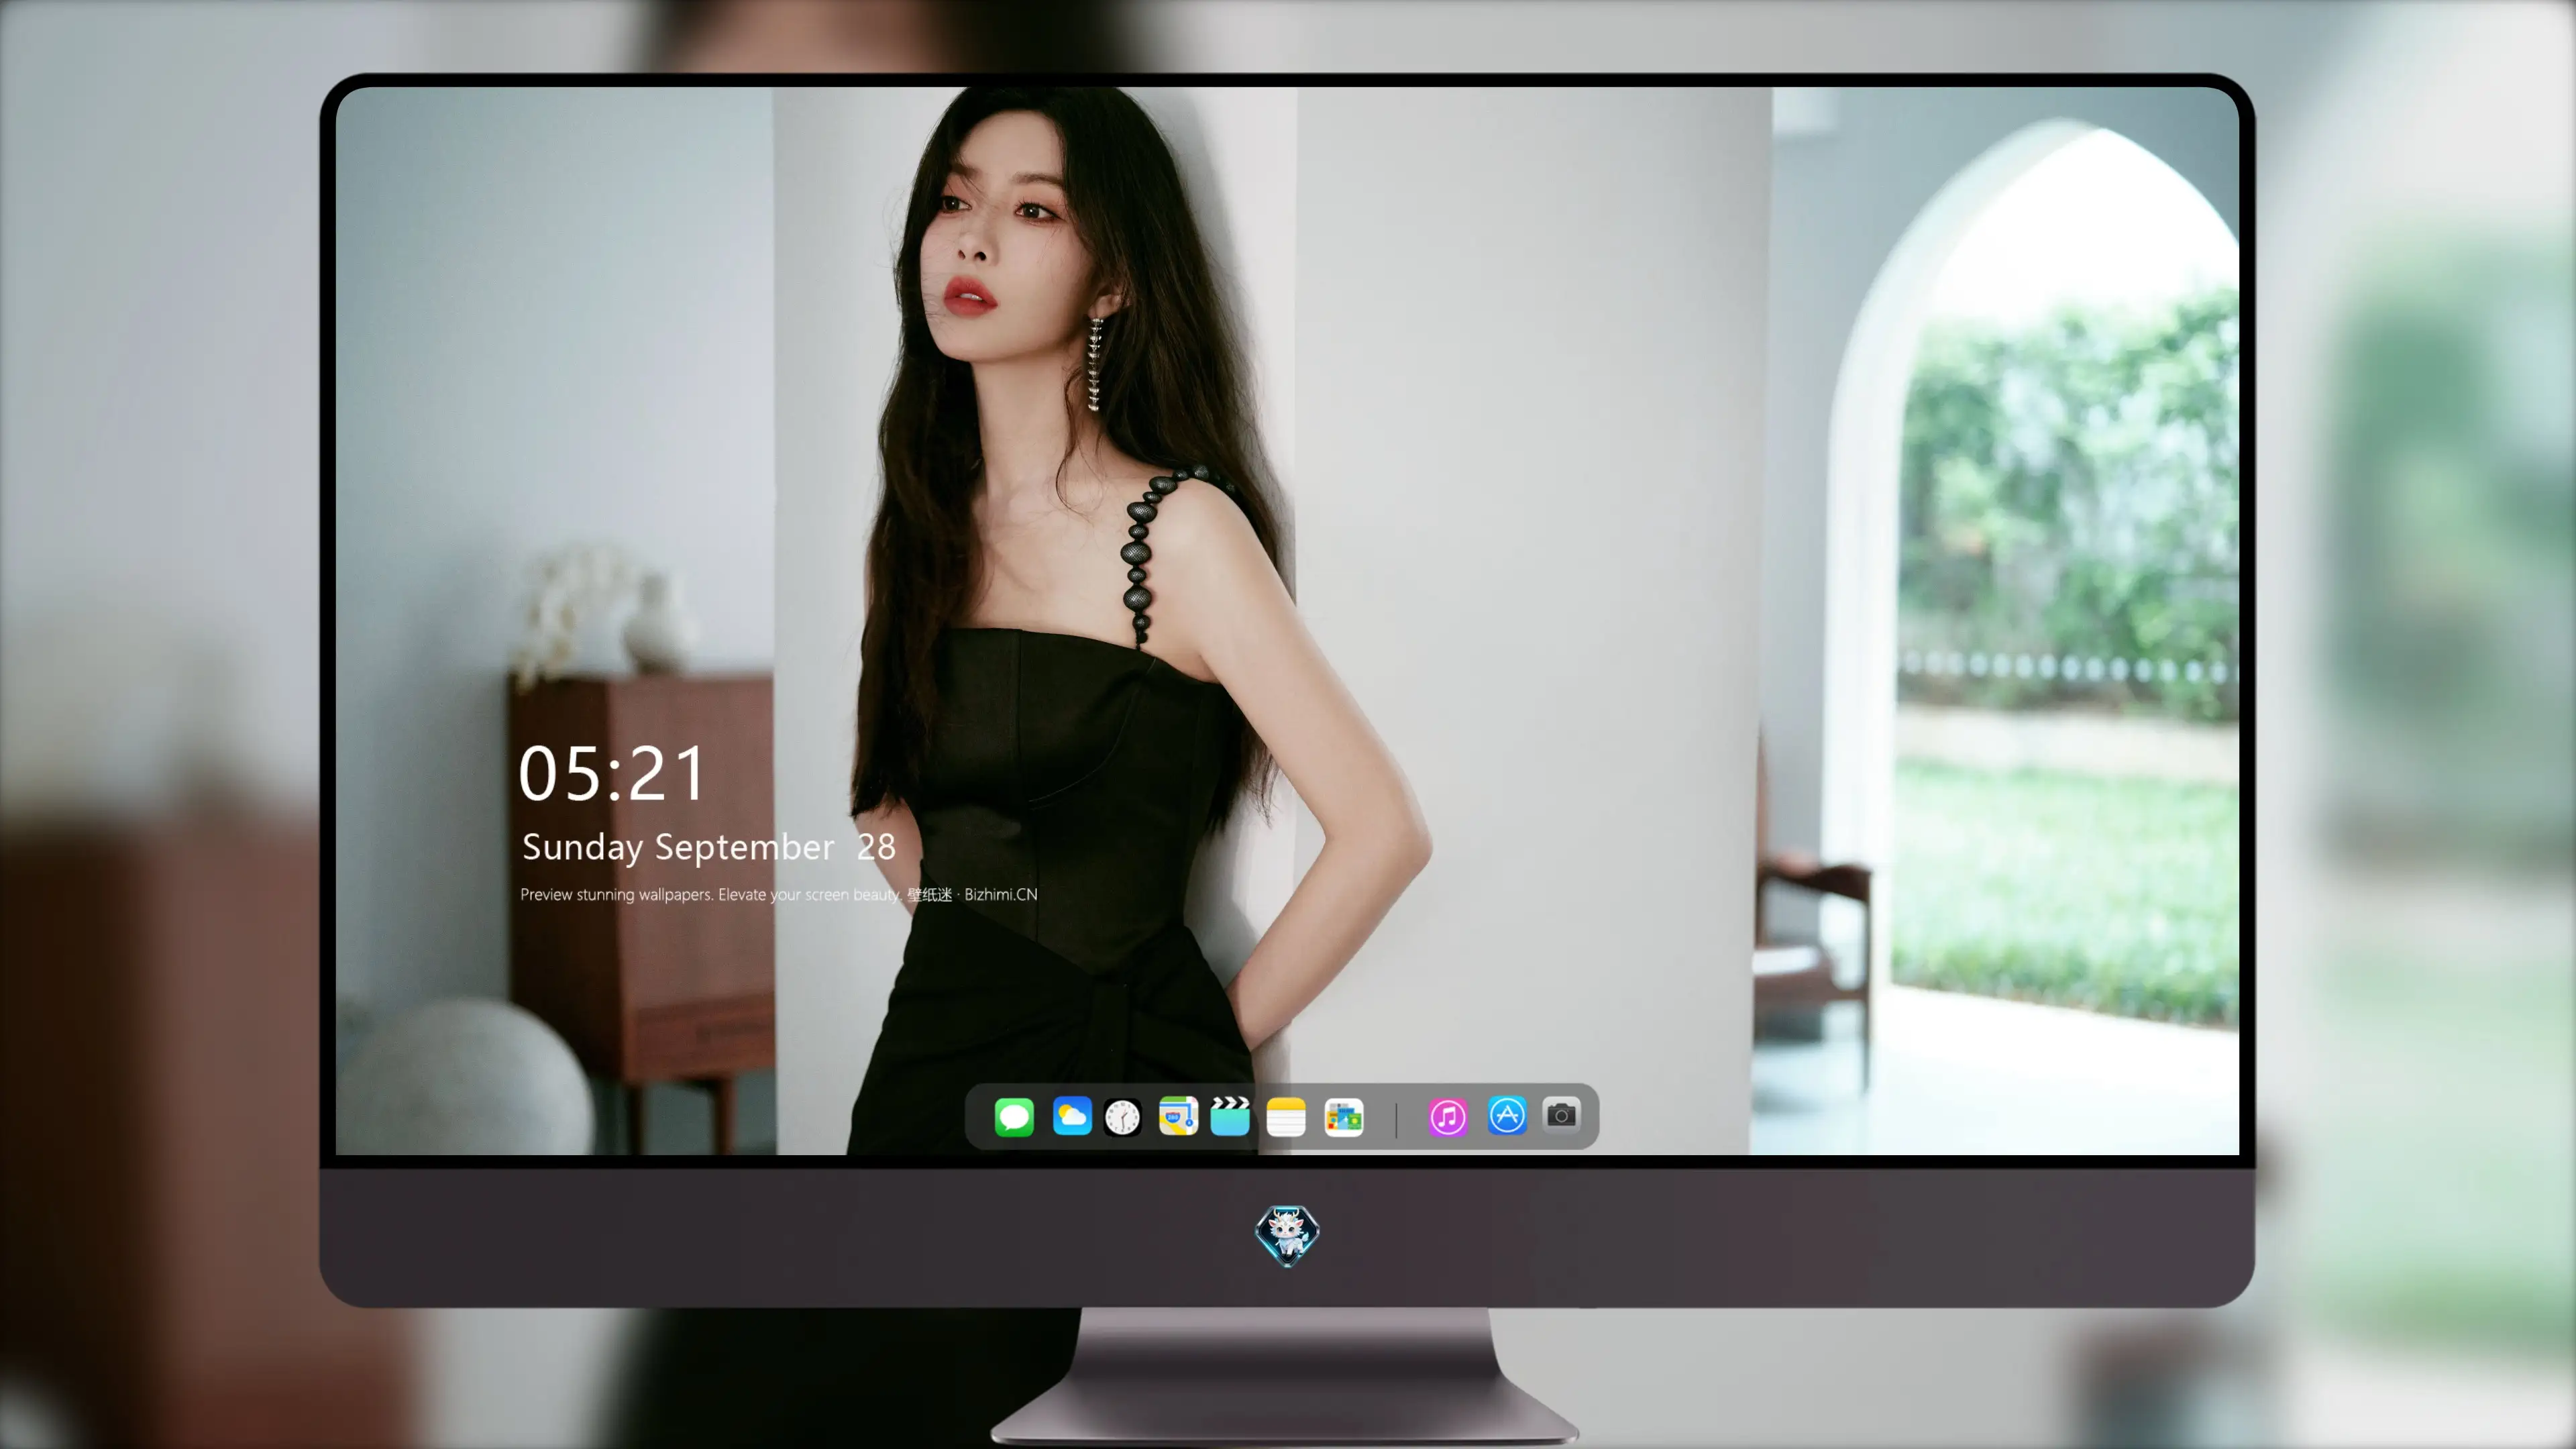This screenshot has height=1449, width=2576.
Task: Launch the Maps app icon
Action: 1178,1116
